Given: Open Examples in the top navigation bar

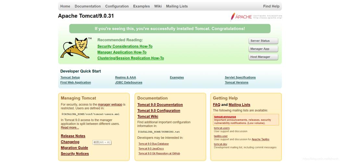Looking at the screenshot, I should pos(141,6).
